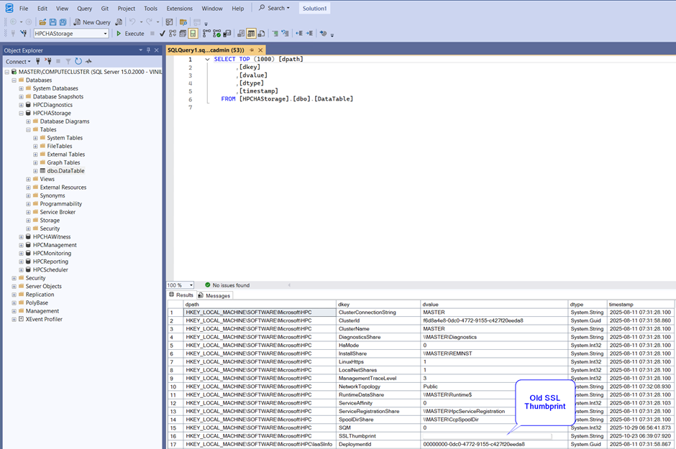Open Activity Monitor from Object Explorer toolbar
Screen dimensions: 676x449
88,62
